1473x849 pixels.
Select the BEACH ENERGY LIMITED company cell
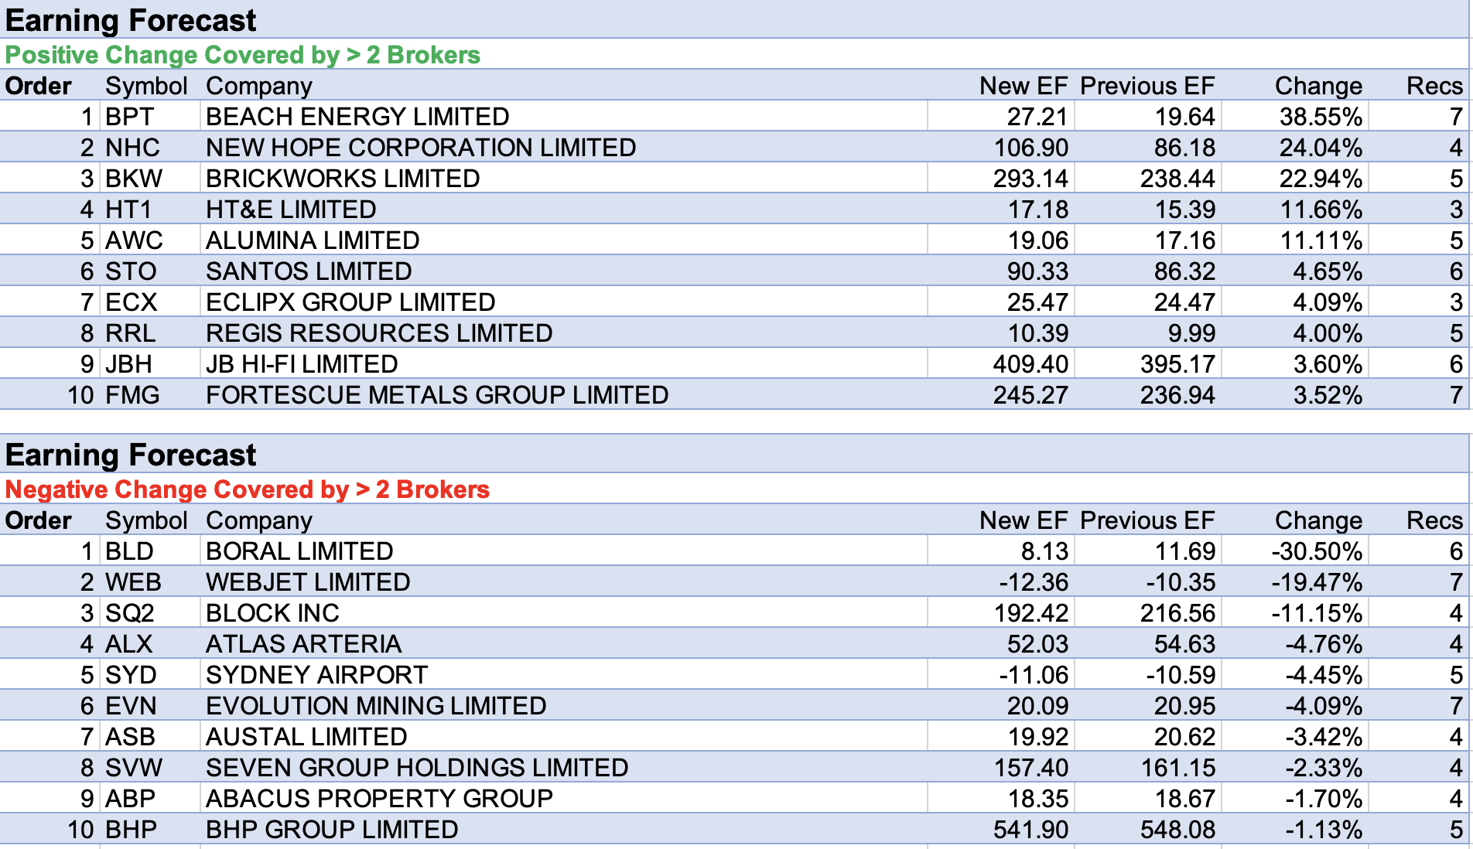point(357,117)
